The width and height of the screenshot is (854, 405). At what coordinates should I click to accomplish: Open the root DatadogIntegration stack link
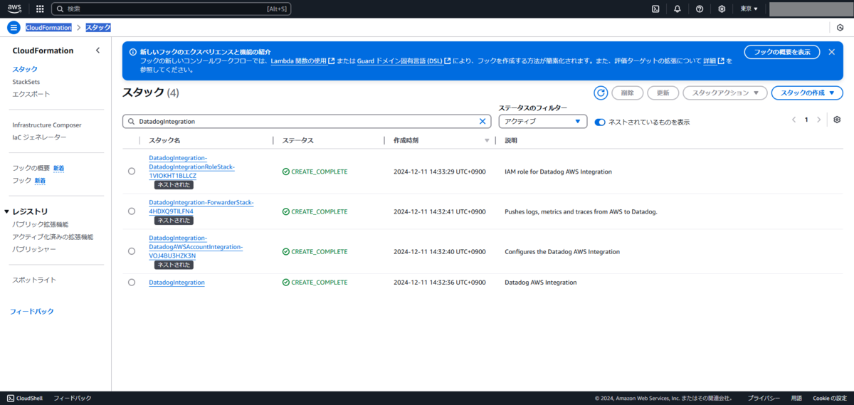point(176,283)
